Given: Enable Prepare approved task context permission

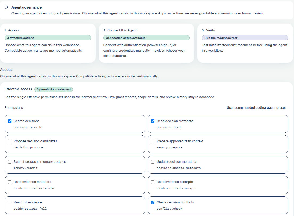Looking at the screenshot, I should (x=153, y=142).
